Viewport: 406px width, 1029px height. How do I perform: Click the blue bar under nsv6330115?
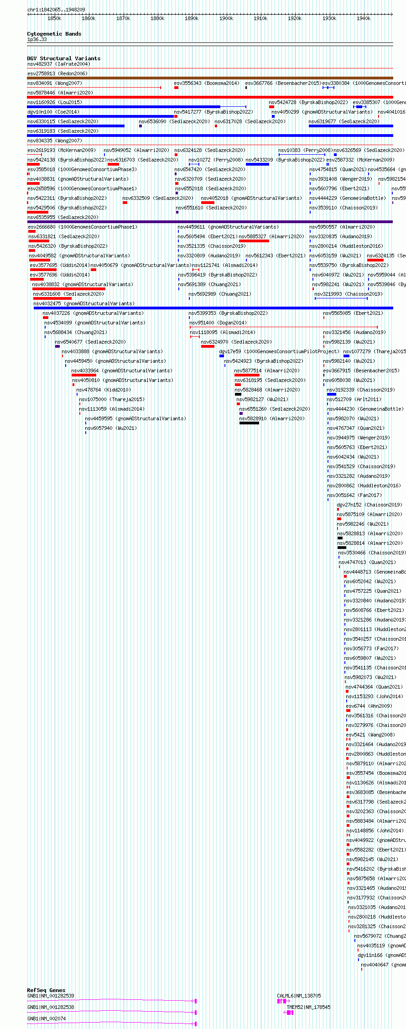(x=76, y=126)
